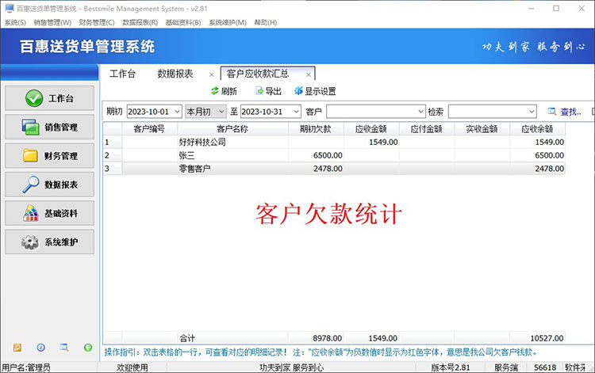This screenshot has width=595, height=373.
Task: Select the 零售客户 row
Action: click(x=334, y=169)
